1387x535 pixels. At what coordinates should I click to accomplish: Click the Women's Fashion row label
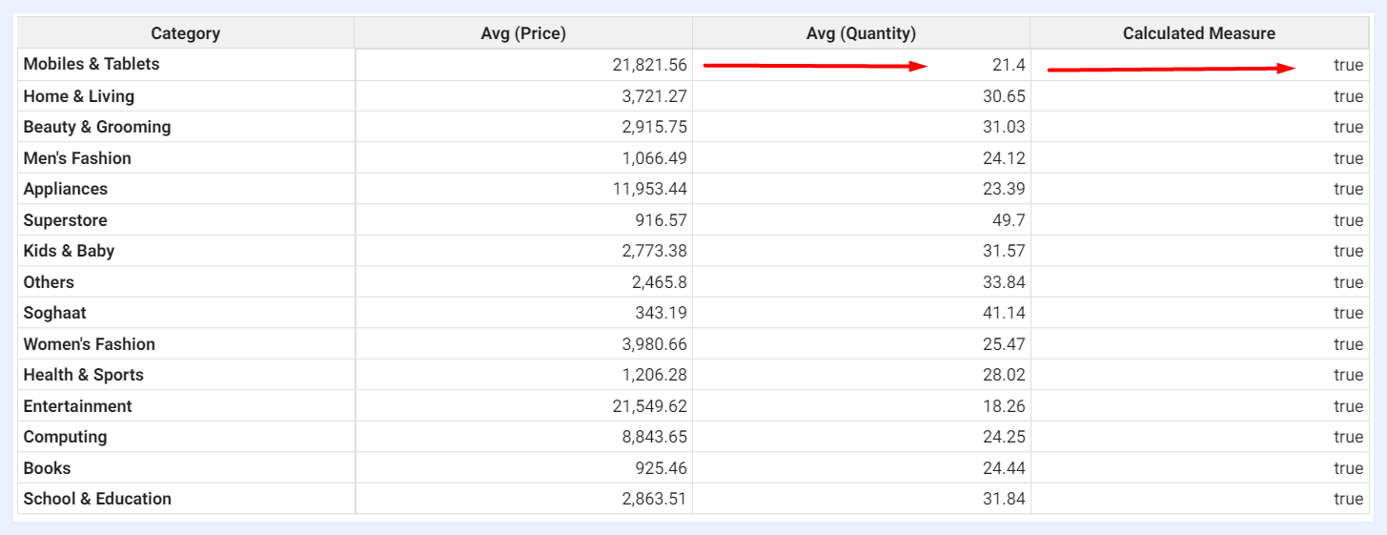pos(90,344)
